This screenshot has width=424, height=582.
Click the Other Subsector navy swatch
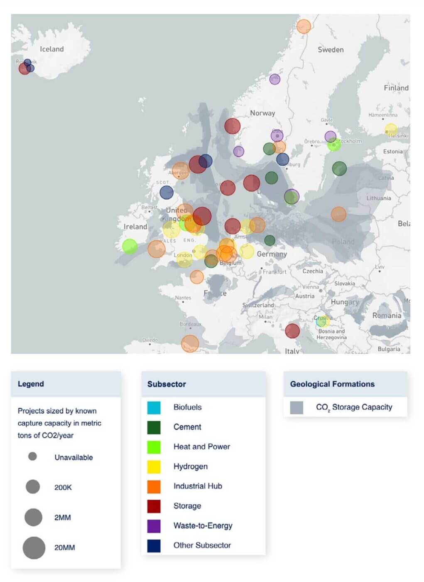coord(154,546)
